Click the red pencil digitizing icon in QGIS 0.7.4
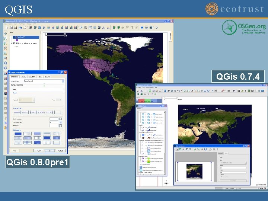 coord(223,91)
